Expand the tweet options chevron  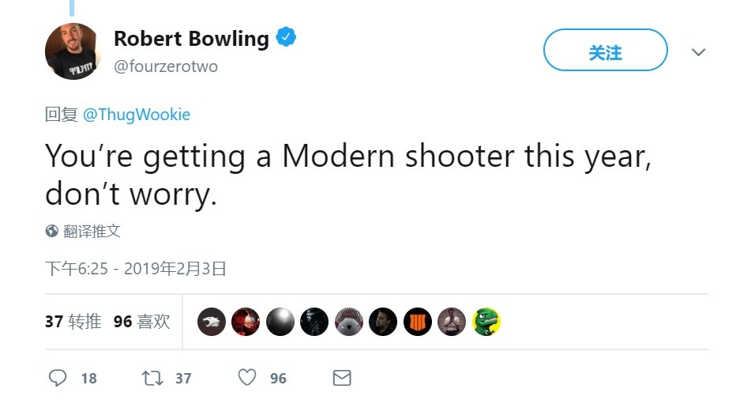(x=698, y=52)
